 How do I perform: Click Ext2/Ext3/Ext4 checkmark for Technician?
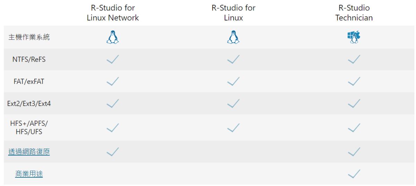pos(354,103)
